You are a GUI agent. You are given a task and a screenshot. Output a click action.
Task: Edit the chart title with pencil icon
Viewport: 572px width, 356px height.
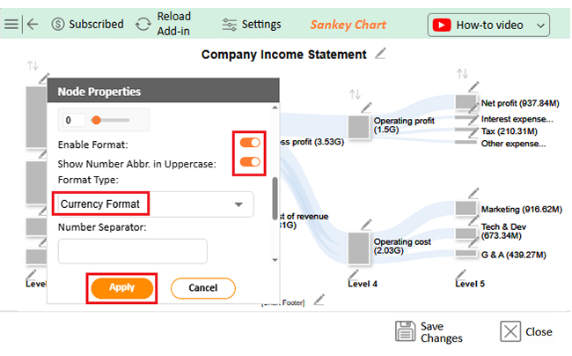380,54
